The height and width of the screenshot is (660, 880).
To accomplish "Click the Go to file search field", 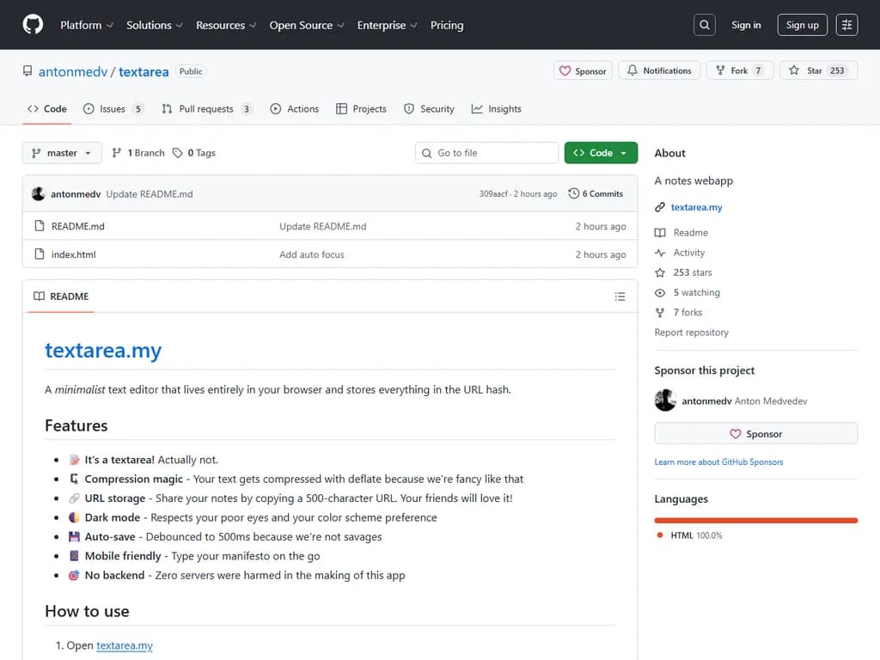I will 486,152.
